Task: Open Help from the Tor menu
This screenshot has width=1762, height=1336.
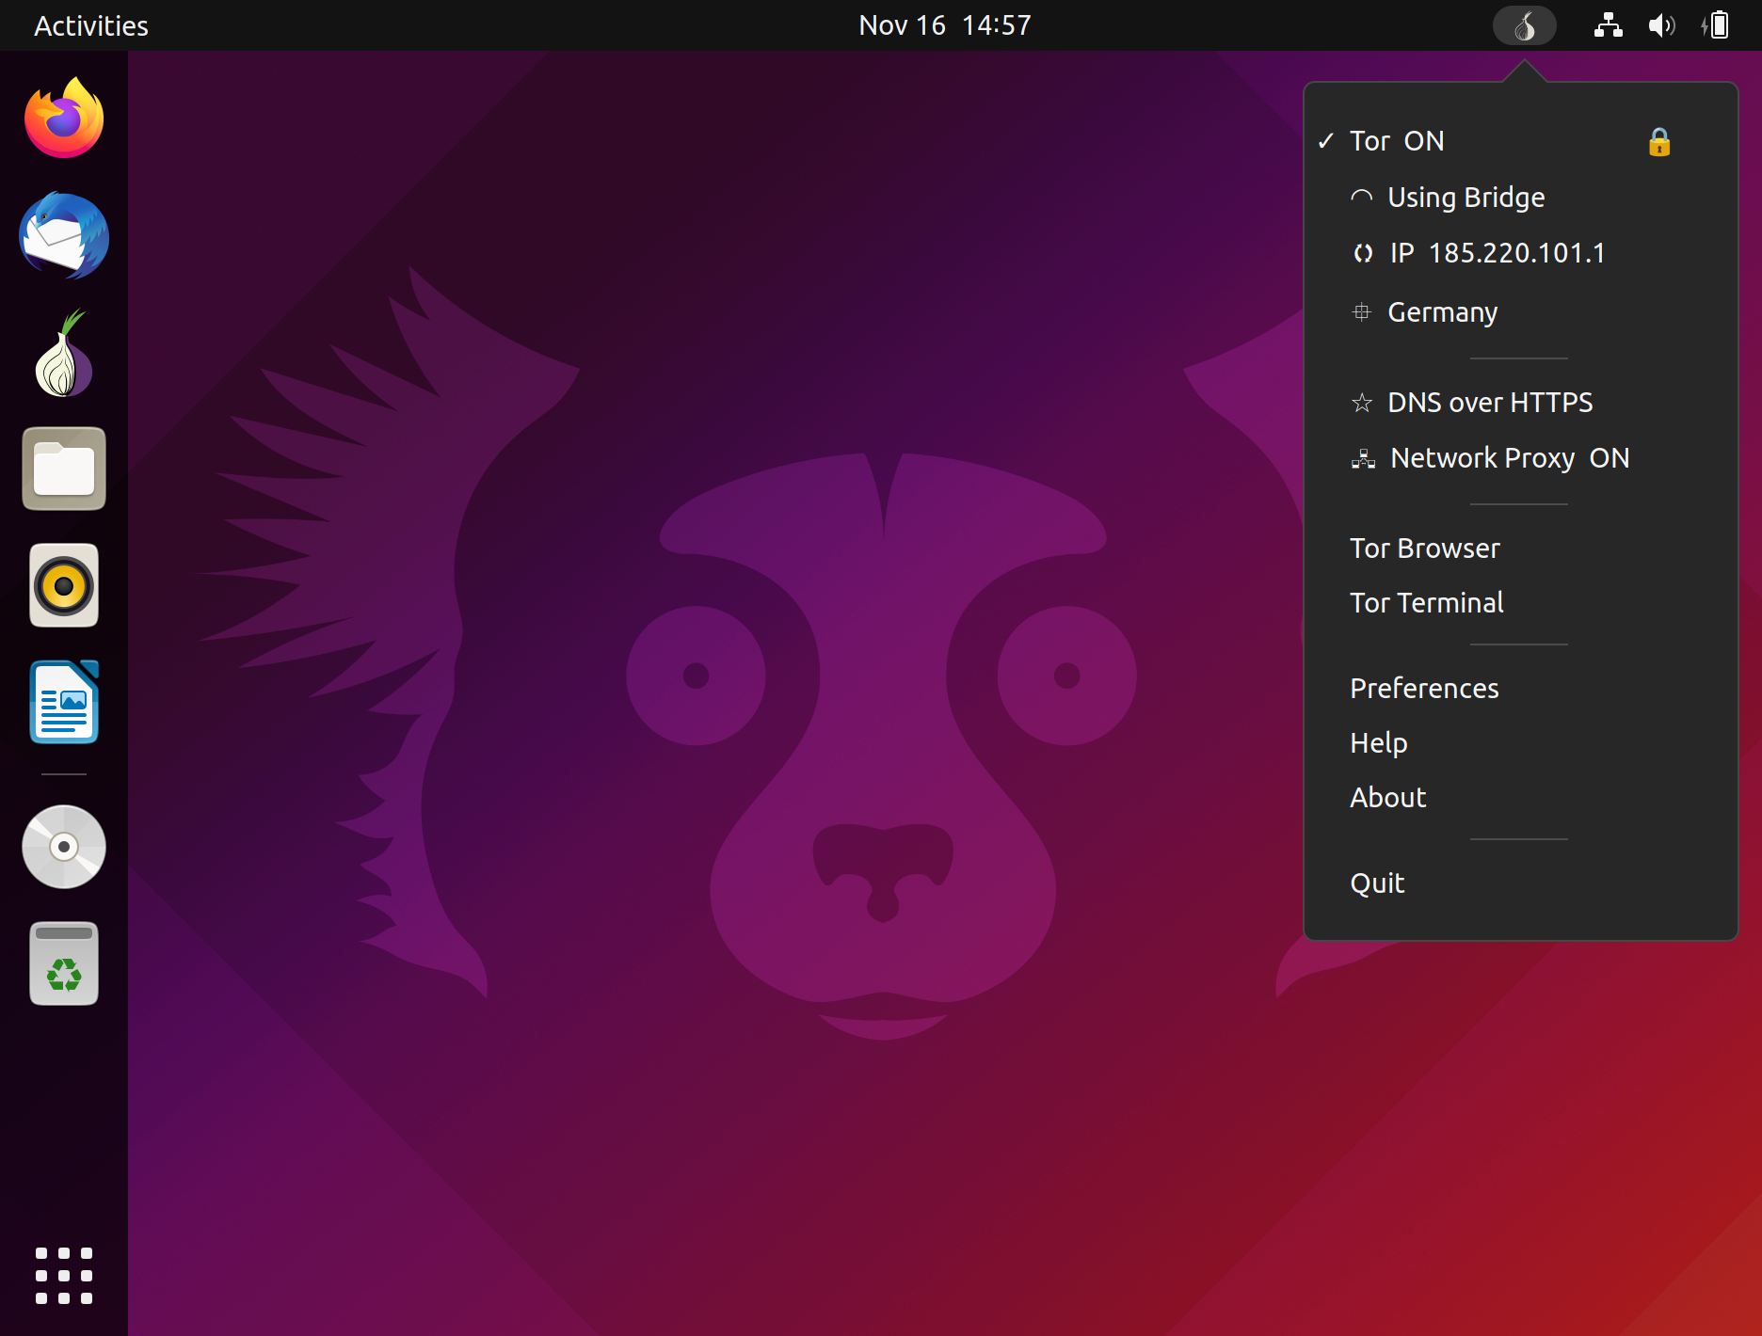Action: tap(1521, 743)
